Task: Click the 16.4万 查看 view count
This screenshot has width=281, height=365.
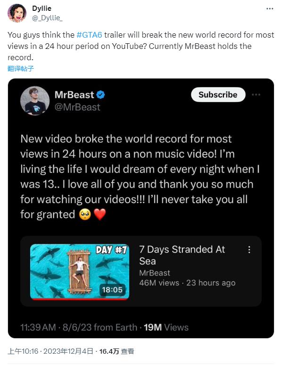Action: [116, 351]
